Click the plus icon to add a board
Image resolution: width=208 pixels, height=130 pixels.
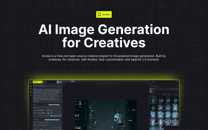[x=178, y=84]
